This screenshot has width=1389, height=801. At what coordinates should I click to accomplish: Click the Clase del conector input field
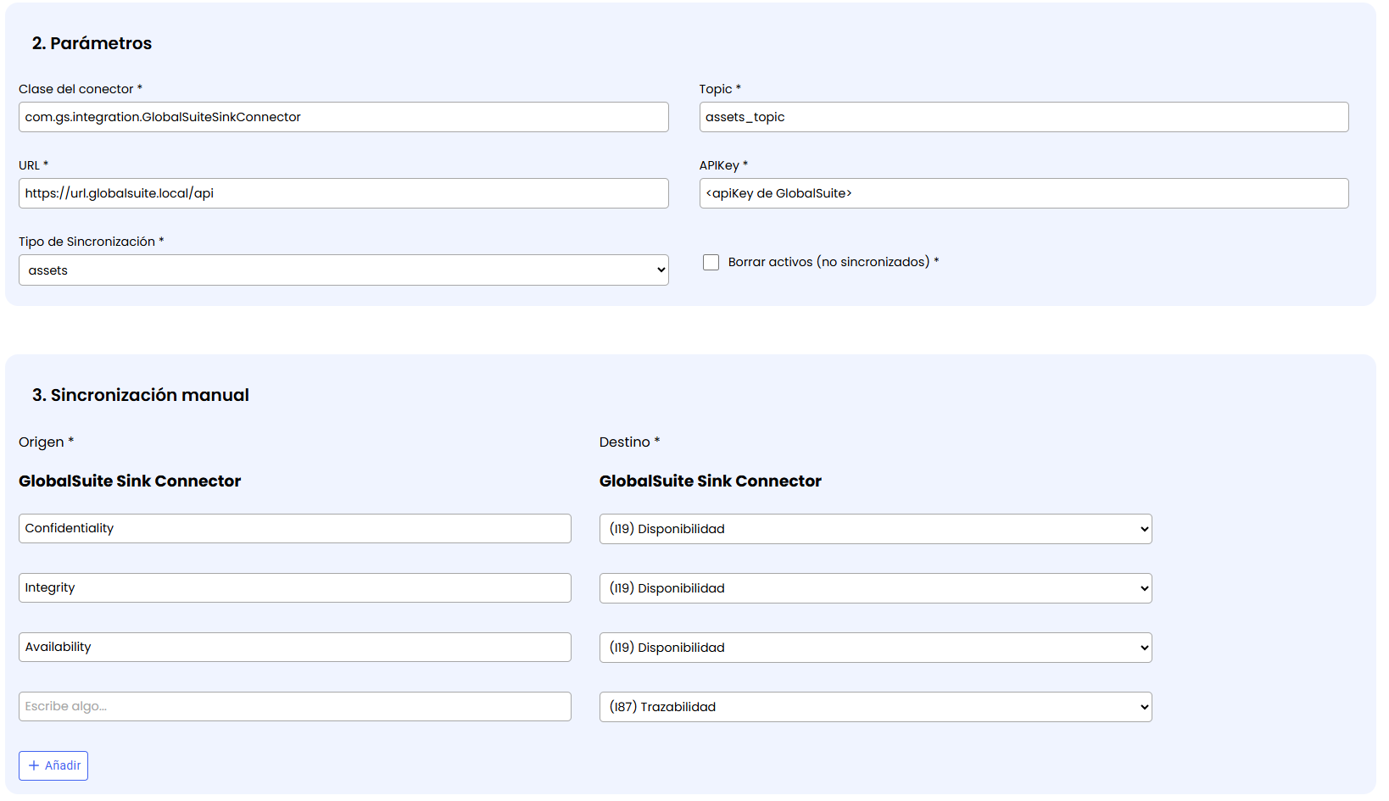[343, 117]
